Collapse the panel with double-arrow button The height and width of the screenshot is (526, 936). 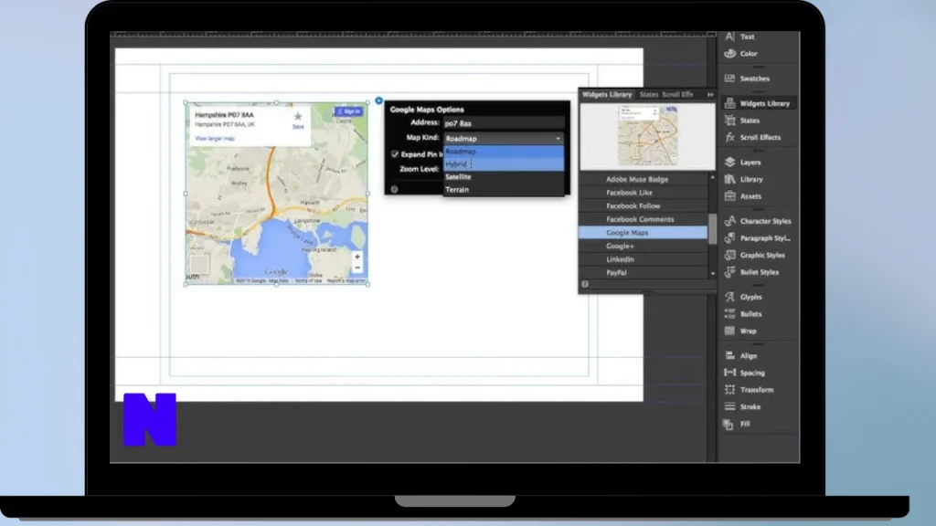(x=710, y=94)
